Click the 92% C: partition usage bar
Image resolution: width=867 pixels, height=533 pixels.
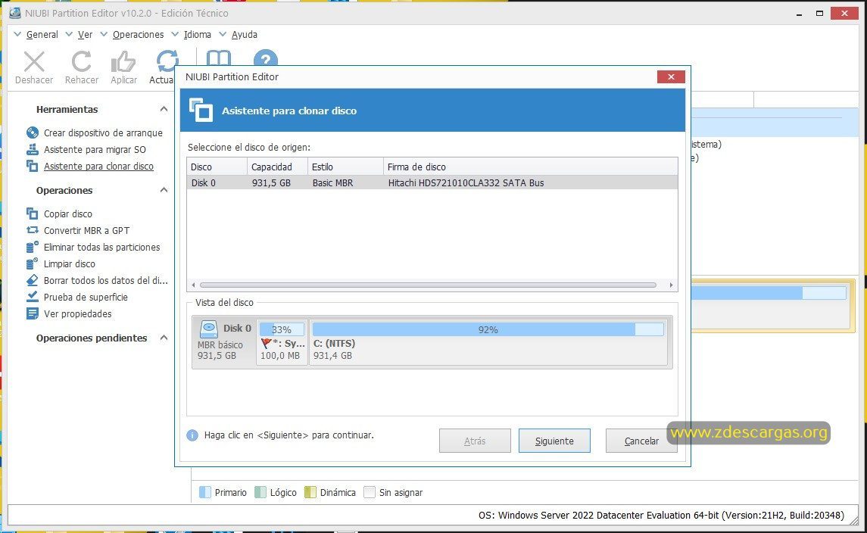tap(488, 329)
